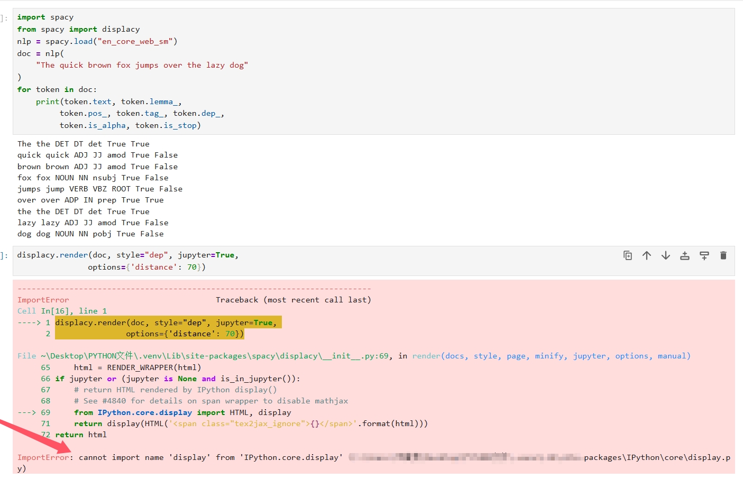Image resolution: width=743 pixels, height=479 pixels.
Task: Insert a cell above the displacy.render cell
Action: [685, 255]
